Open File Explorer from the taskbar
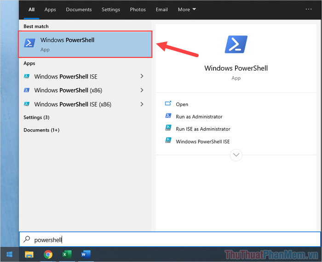The width and height of the screenshot is (322, 262). [29, 254]
